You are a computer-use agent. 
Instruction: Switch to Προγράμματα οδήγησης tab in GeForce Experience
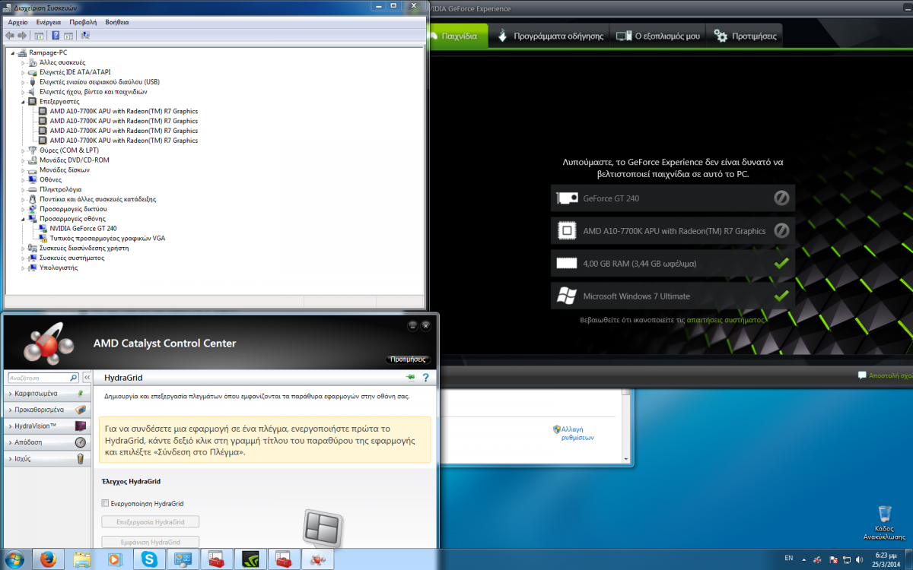pos(549,36)
